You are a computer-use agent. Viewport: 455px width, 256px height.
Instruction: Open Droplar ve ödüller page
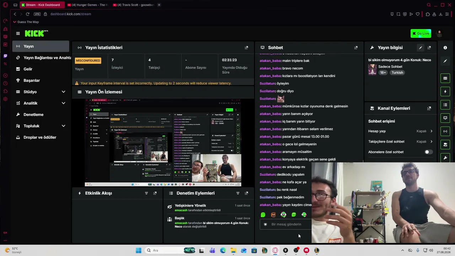pyautogui.click(x=41, y=137)
